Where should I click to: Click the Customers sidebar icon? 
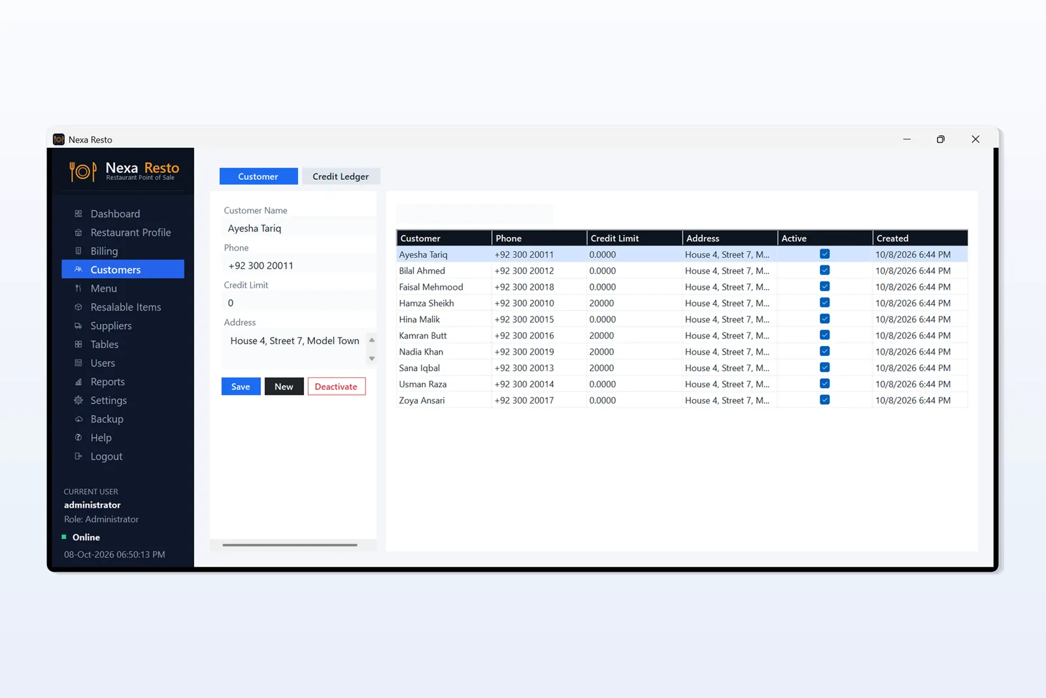click(78, 270)
